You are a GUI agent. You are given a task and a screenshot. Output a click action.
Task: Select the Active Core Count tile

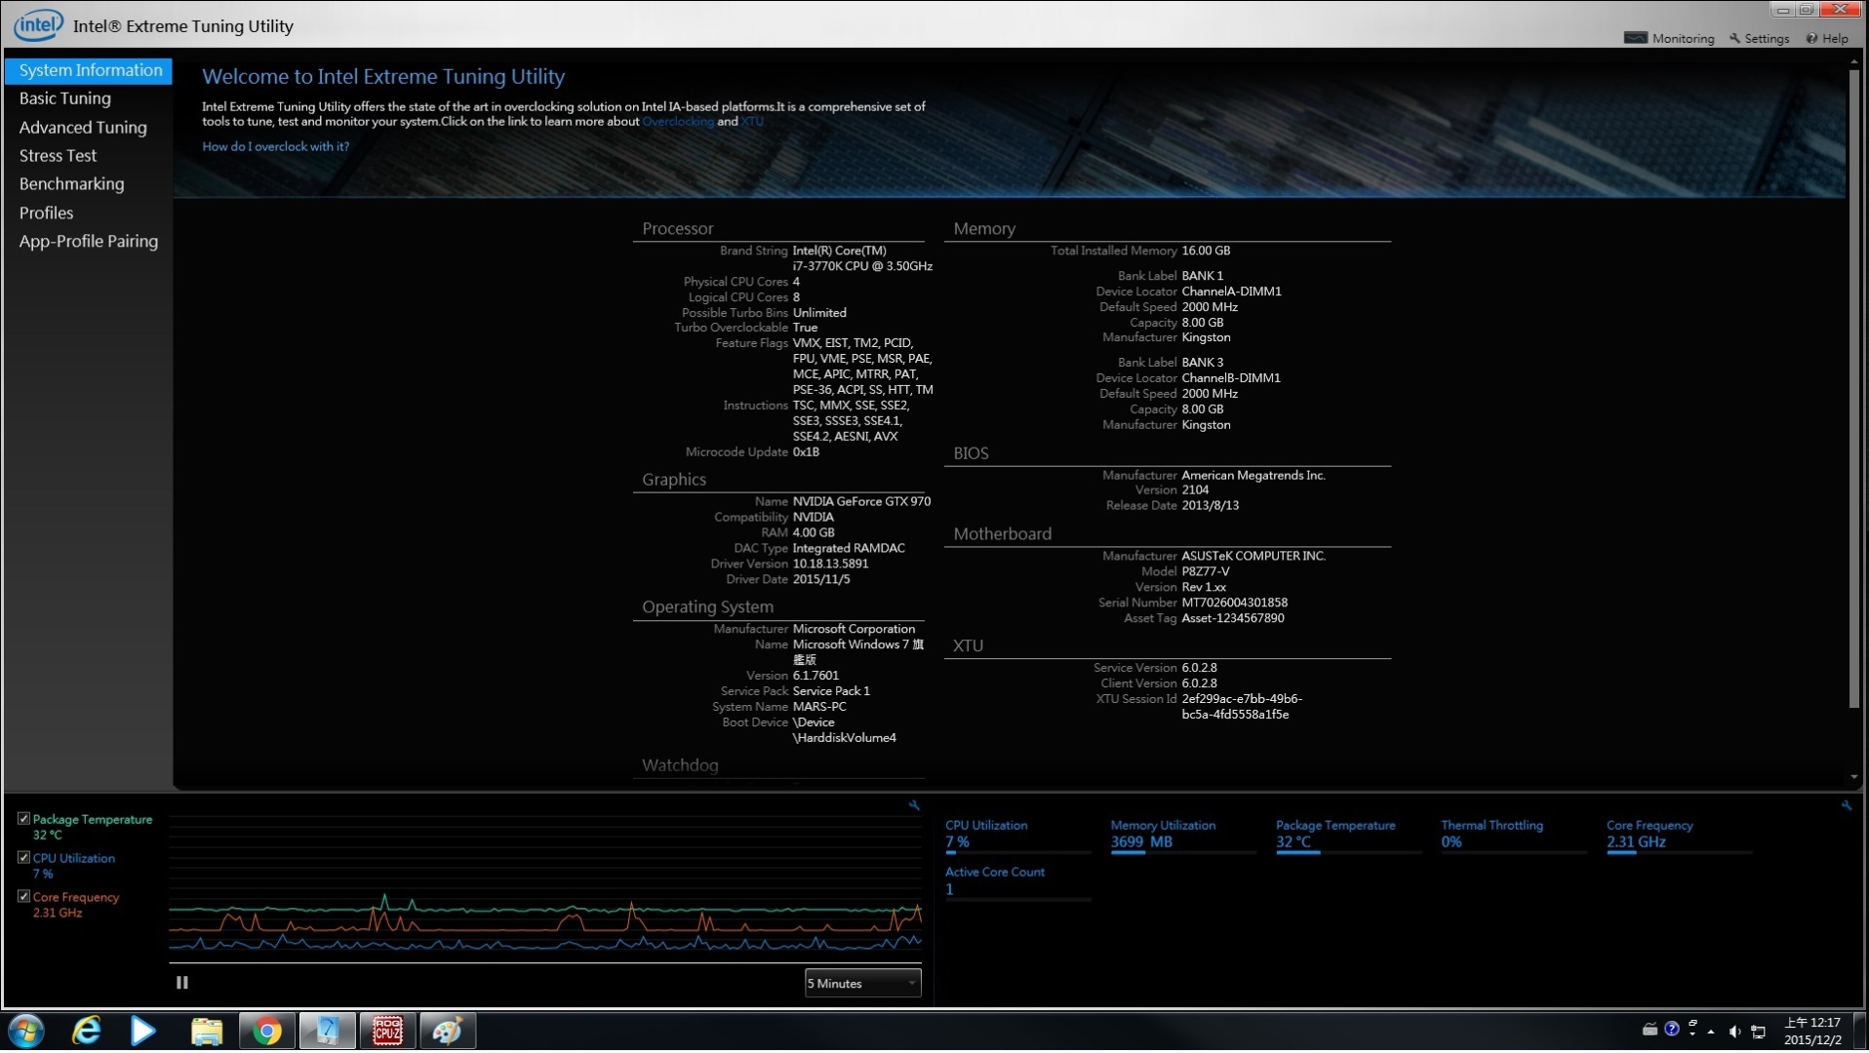pos(1017,881)
